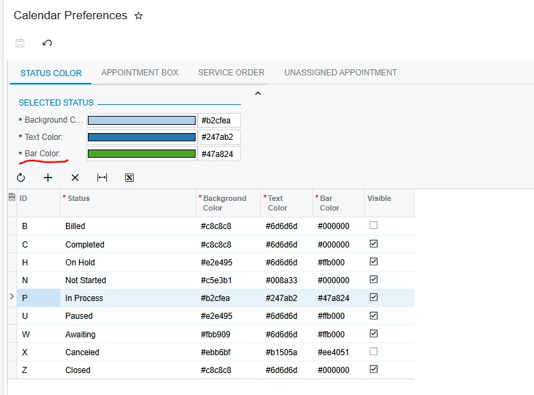
Task: Fit columns to width icon
Action: 102,178
